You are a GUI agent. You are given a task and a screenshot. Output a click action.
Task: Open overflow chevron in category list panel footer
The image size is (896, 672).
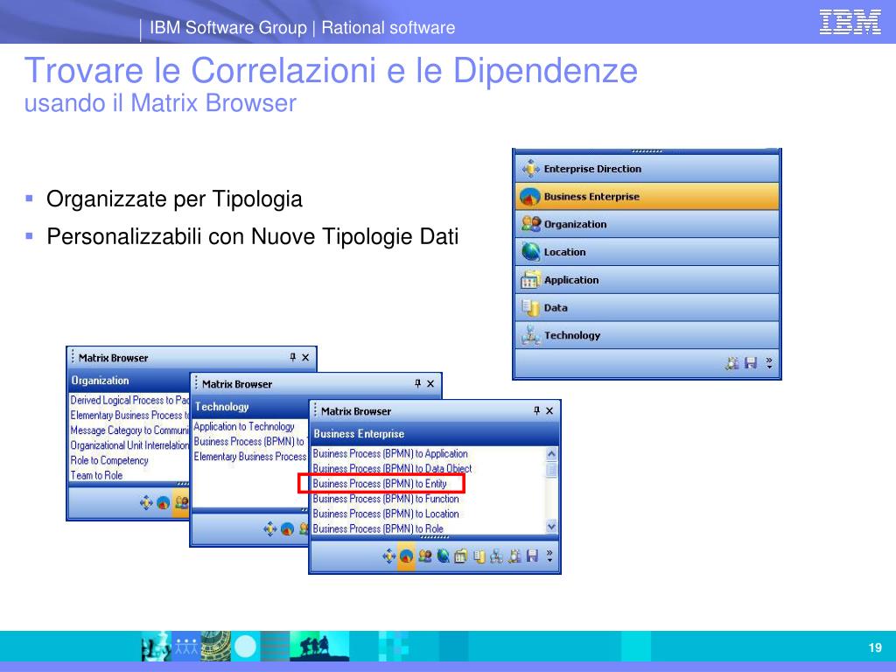(769, 363)
